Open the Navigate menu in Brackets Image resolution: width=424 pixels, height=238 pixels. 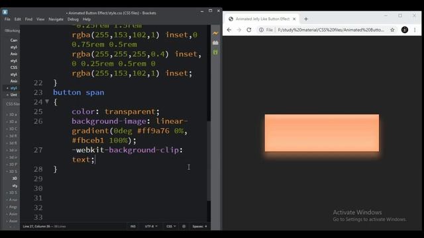(56, 19)
